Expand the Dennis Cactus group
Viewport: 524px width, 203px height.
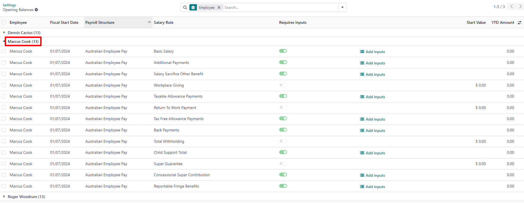click(x=4, y=33)
